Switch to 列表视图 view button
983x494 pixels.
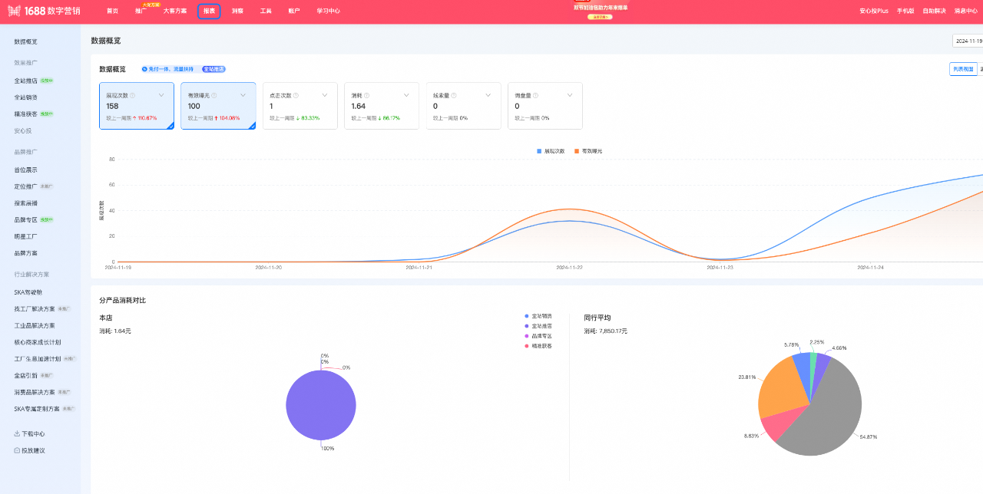963,69
